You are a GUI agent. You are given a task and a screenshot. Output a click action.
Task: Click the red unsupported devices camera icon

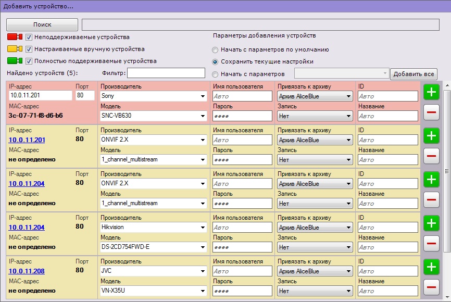pyautogui.click(x=15, y=37)
